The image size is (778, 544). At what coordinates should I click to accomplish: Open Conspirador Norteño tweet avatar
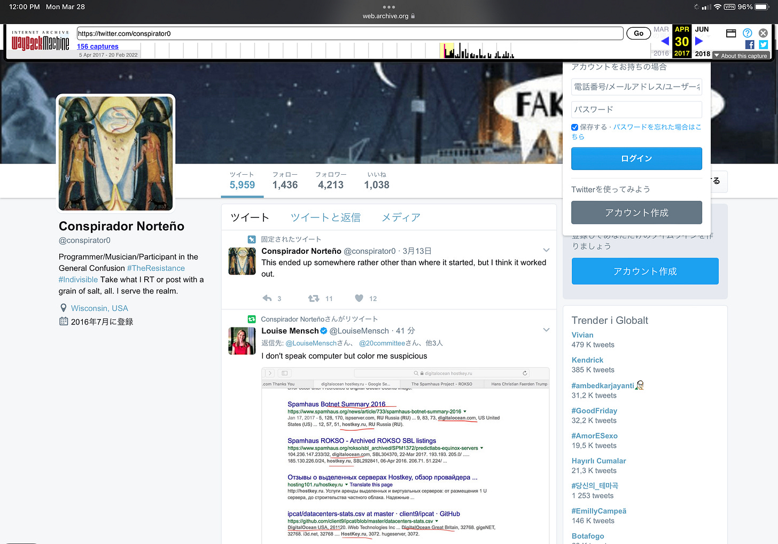242,261
